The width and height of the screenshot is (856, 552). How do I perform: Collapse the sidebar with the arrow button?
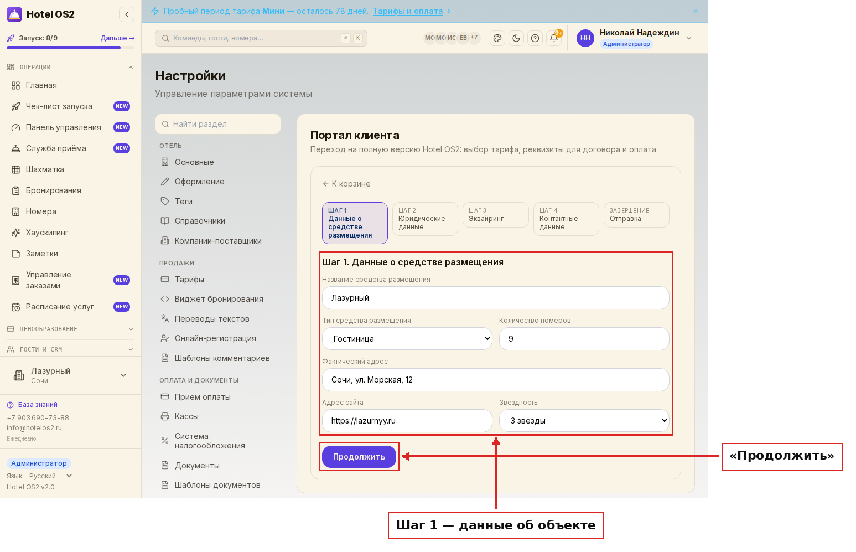coord(127,14)
